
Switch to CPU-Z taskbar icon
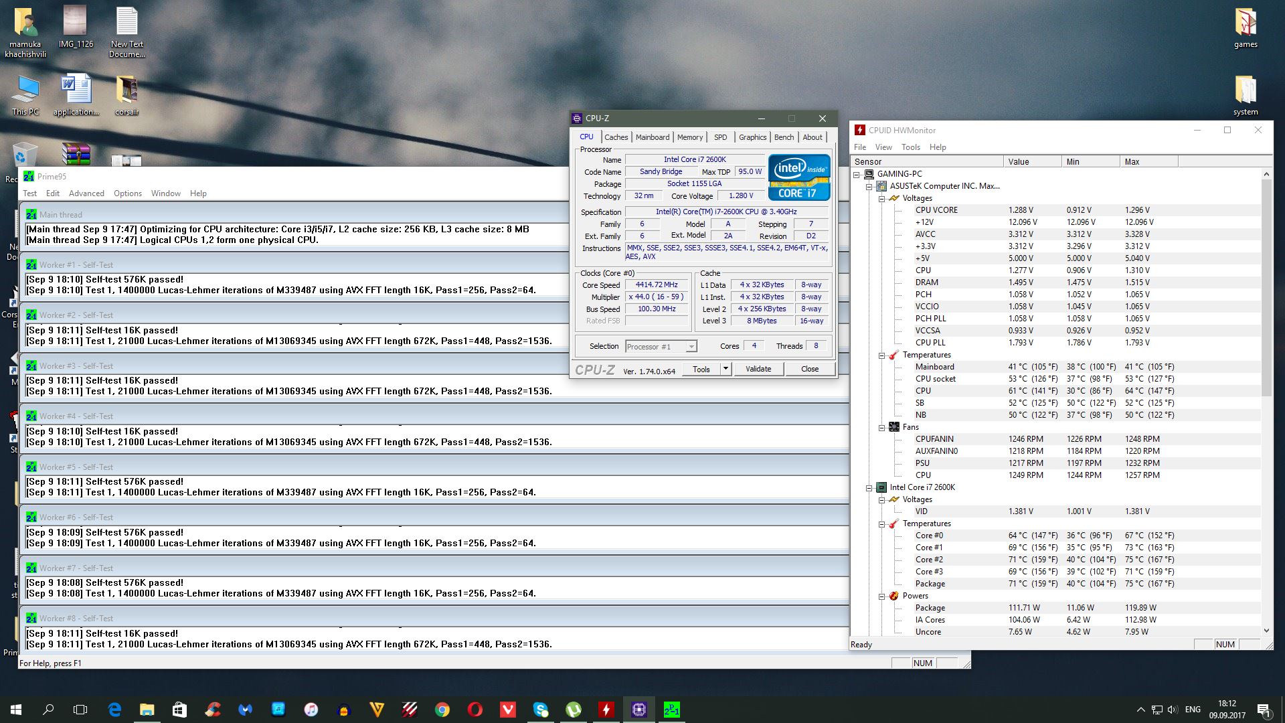(639, 710)
